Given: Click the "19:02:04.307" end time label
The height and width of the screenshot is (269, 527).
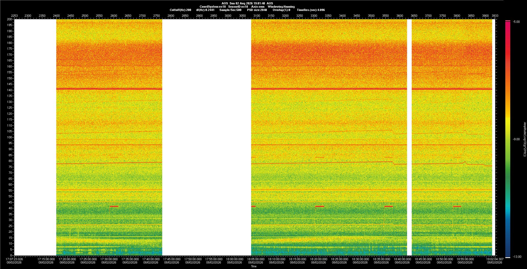Looking at the screenshot, I should [x=495, y=259].
